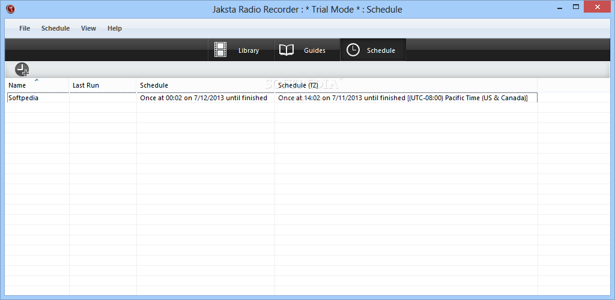Click the add new schedule clock icon
615x300 pixels.
click(22, 70)
